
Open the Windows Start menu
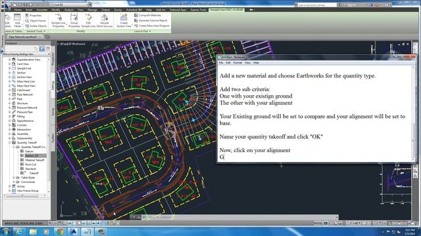coord(6,231)
